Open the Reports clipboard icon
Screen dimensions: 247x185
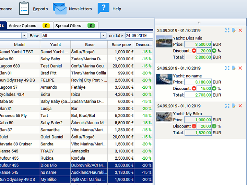click(x=24, y=9)
